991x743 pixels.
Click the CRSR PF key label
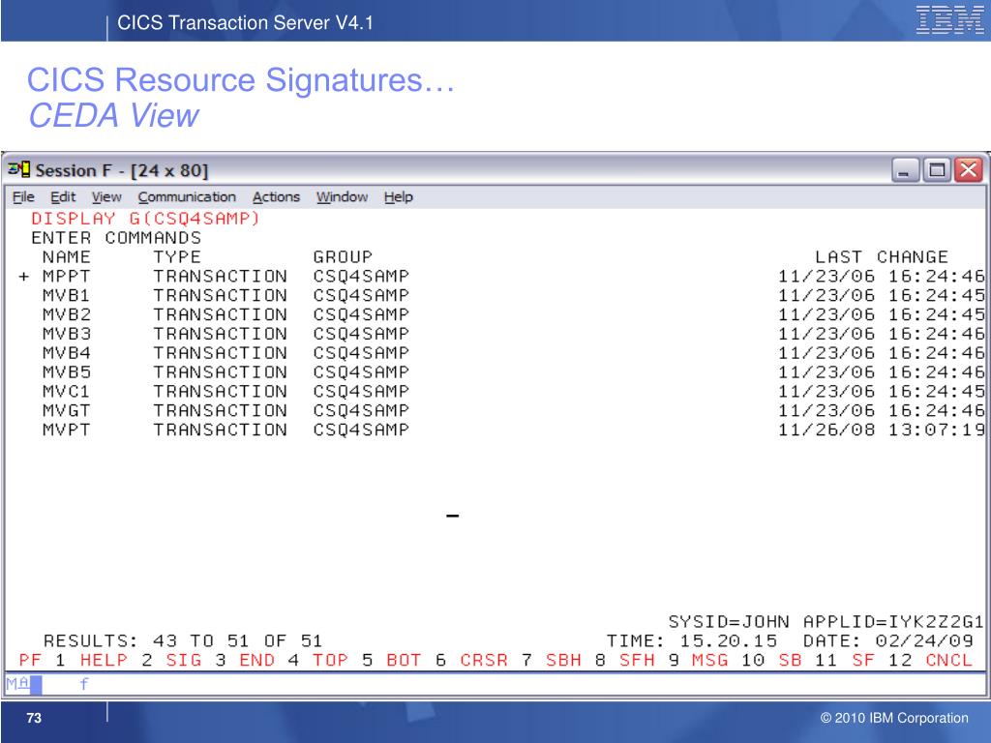point(484,660)
